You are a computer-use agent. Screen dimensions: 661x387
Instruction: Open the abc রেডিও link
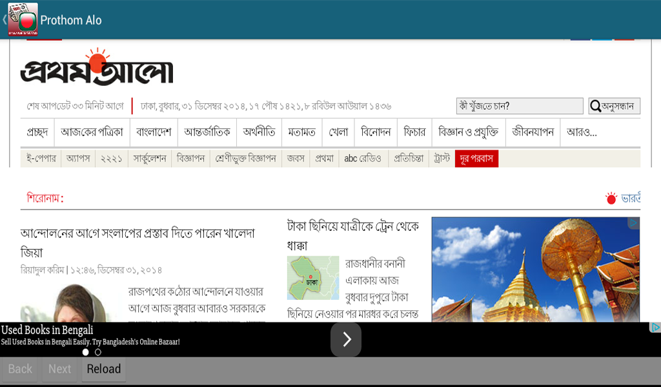point(363,158)
